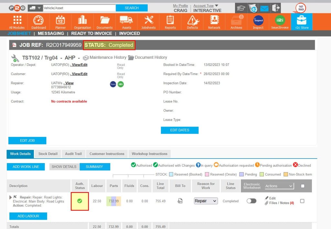This screenshot has width=331, height=229.
Task: Open the Planner module
Action: 60,22
